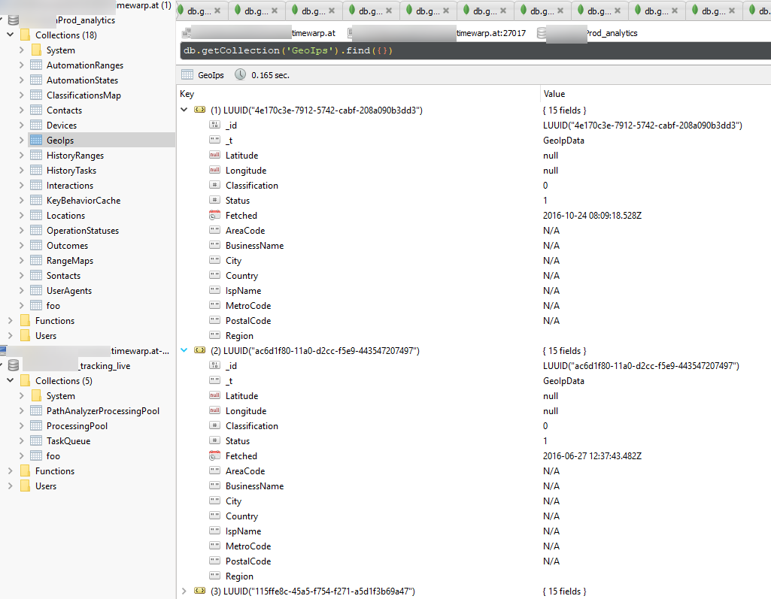Open the AutomationRanges collection table icon
The height and width of the screenshot is (599, 771).
pyautogui.click(x=36, y=65)
